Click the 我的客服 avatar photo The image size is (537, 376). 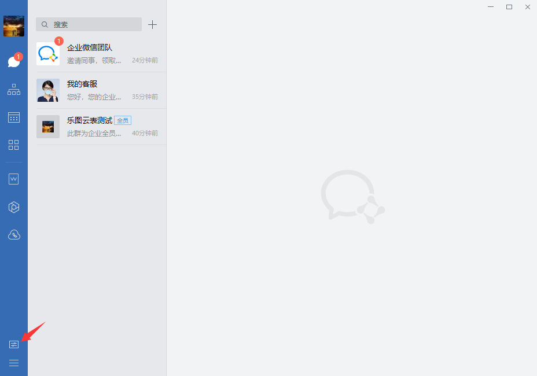[x=48, y=90]
